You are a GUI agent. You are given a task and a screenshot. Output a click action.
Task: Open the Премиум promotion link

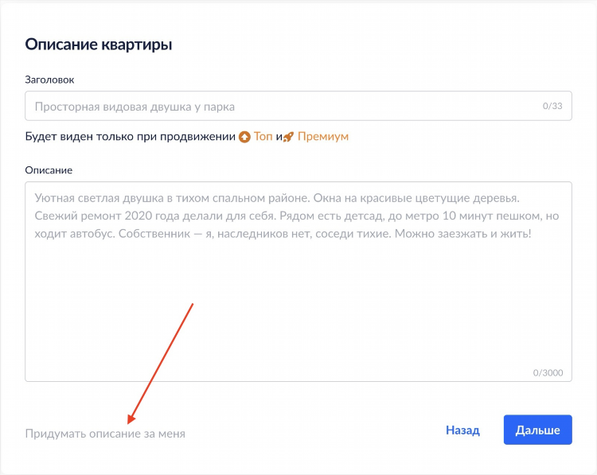pyautogui.click(x=323, y=136)
